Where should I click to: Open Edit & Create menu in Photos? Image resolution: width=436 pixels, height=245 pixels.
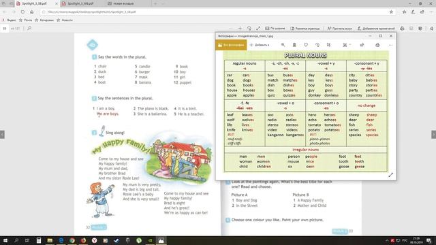click(x=347, y=45)
